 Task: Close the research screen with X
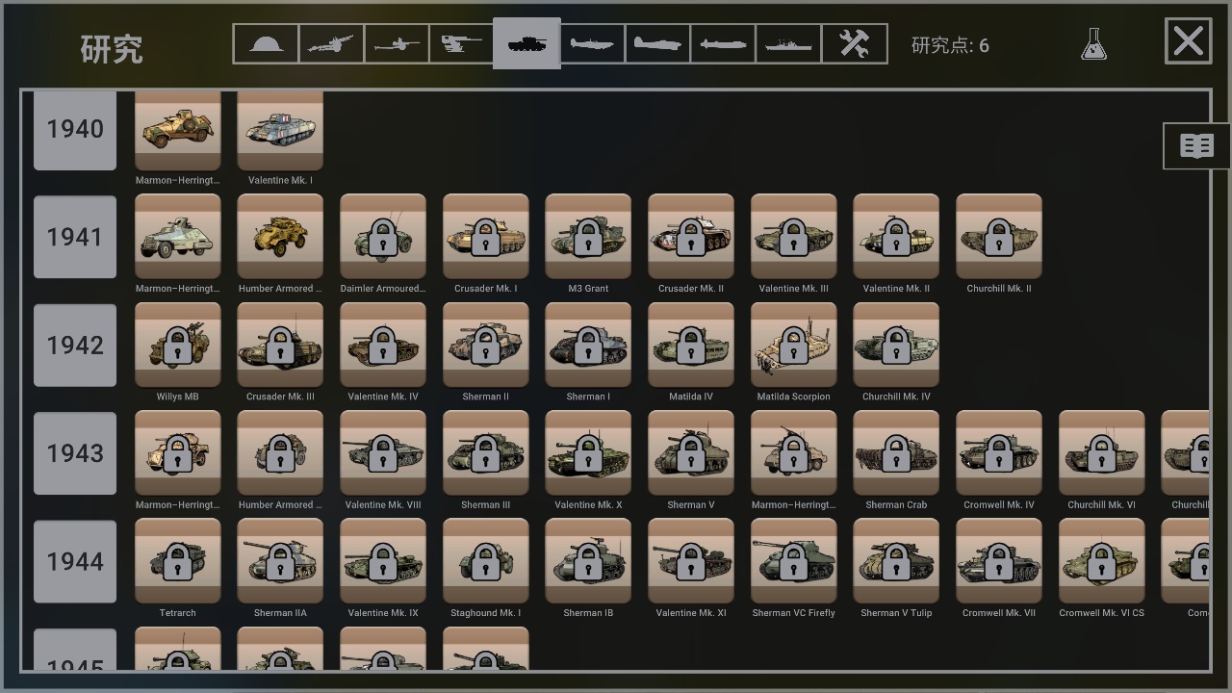[1189, 41]
